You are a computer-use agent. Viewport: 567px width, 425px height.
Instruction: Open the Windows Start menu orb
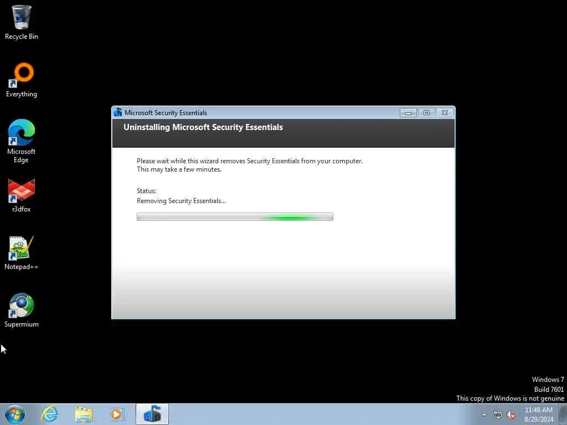tap(15, 414)
